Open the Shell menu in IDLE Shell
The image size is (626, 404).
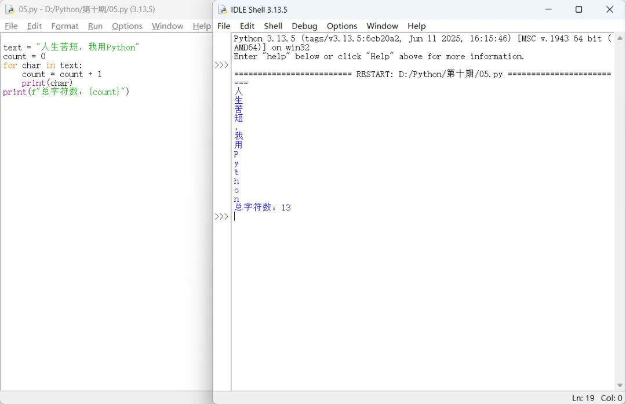click(273, 26)
